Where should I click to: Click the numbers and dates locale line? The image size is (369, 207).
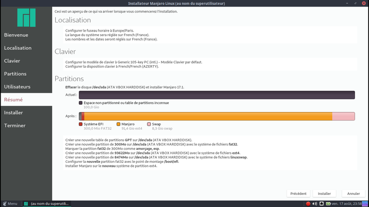click(111, 39)
